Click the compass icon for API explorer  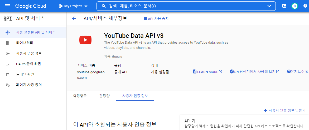tap(231, 71)
